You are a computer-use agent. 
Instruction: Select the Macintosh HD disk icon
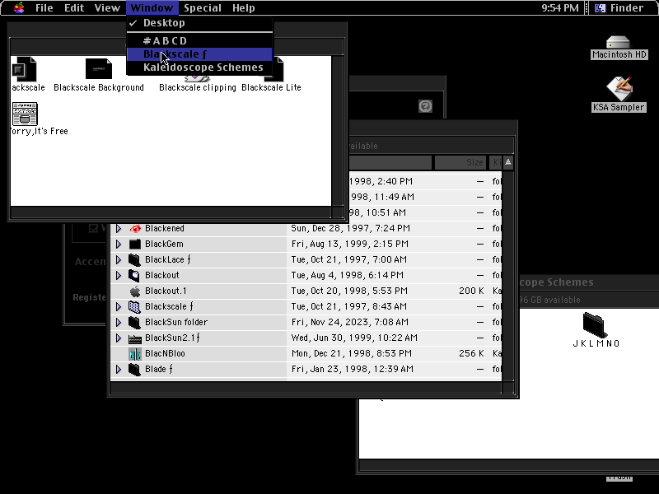[x=619, y=43]
